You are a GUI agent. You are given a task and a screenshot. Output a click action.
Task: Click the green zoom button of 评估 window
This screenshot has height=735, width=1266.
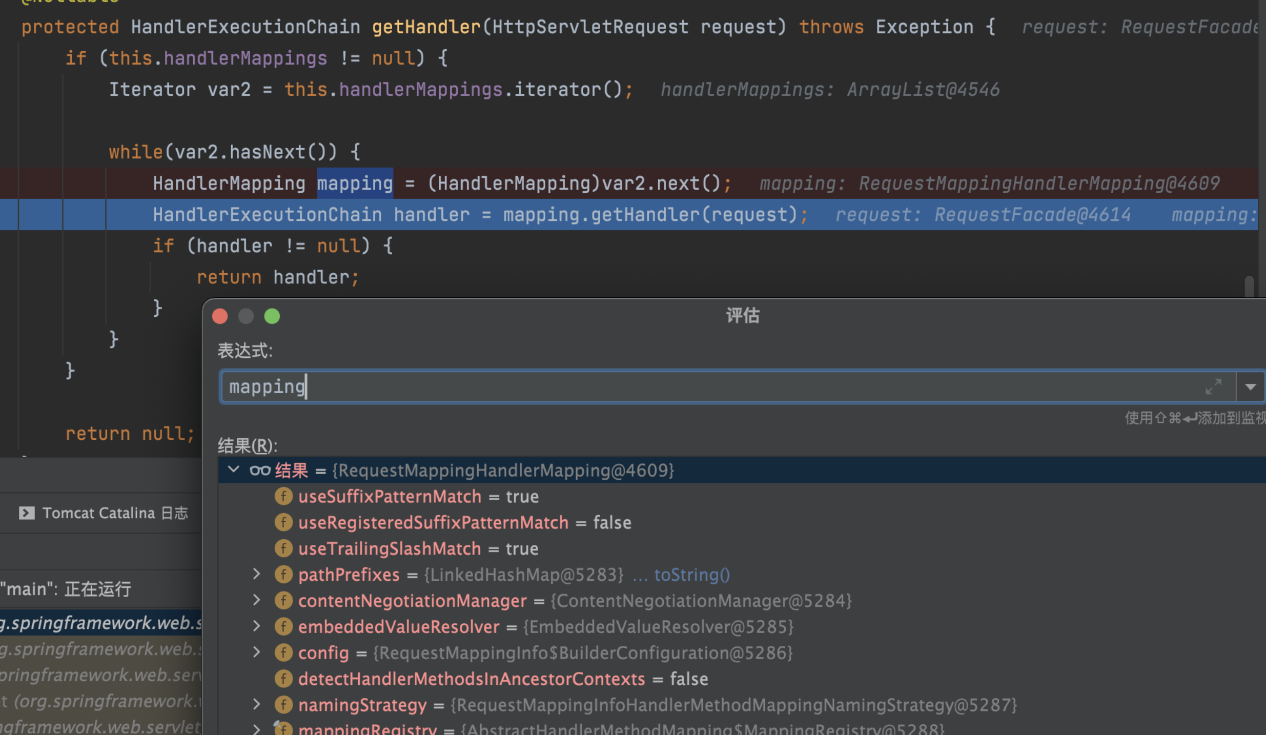click(x=272, y=316)
